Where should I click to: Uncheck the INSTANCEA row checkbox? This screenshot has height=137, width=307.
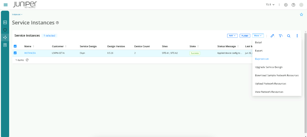click(x=15, y=53)
